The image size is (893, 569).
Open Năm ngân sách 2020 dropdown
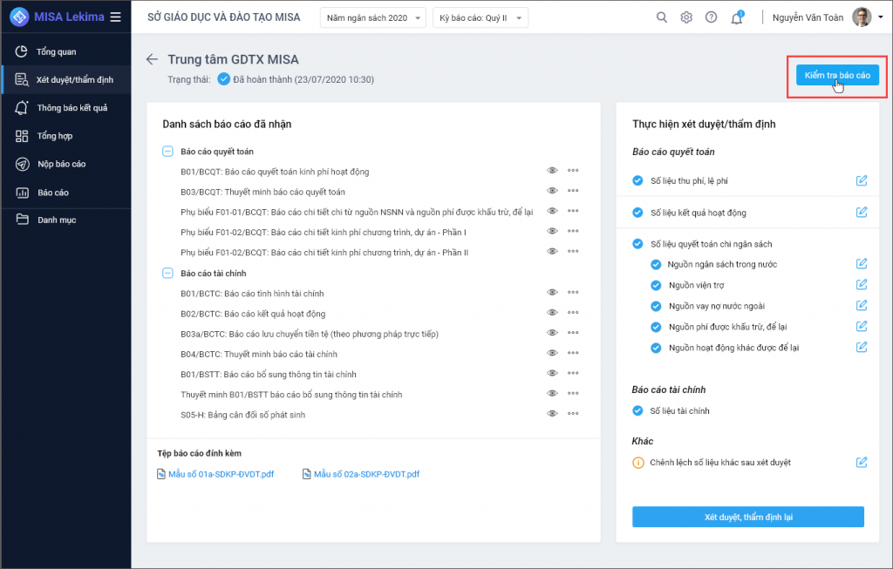click(x=372, y=17)
